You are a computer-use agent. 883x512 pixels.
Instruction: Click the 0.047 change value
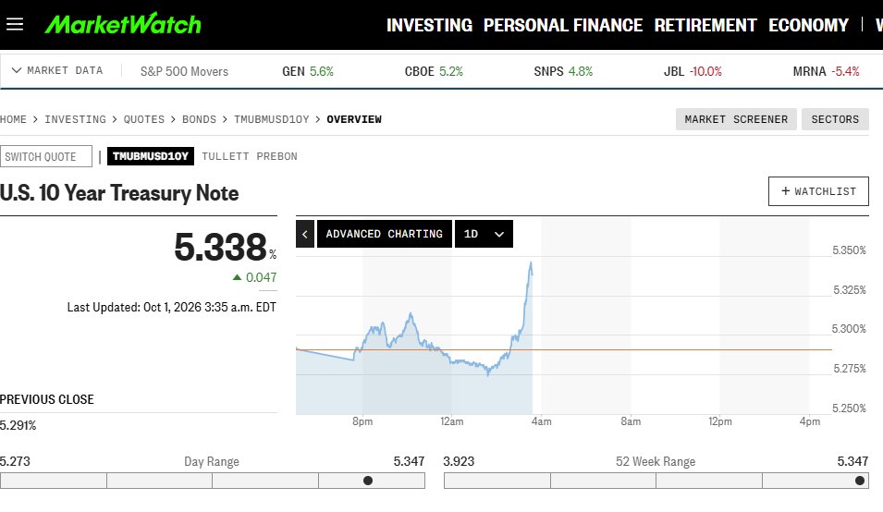point(261,277)
